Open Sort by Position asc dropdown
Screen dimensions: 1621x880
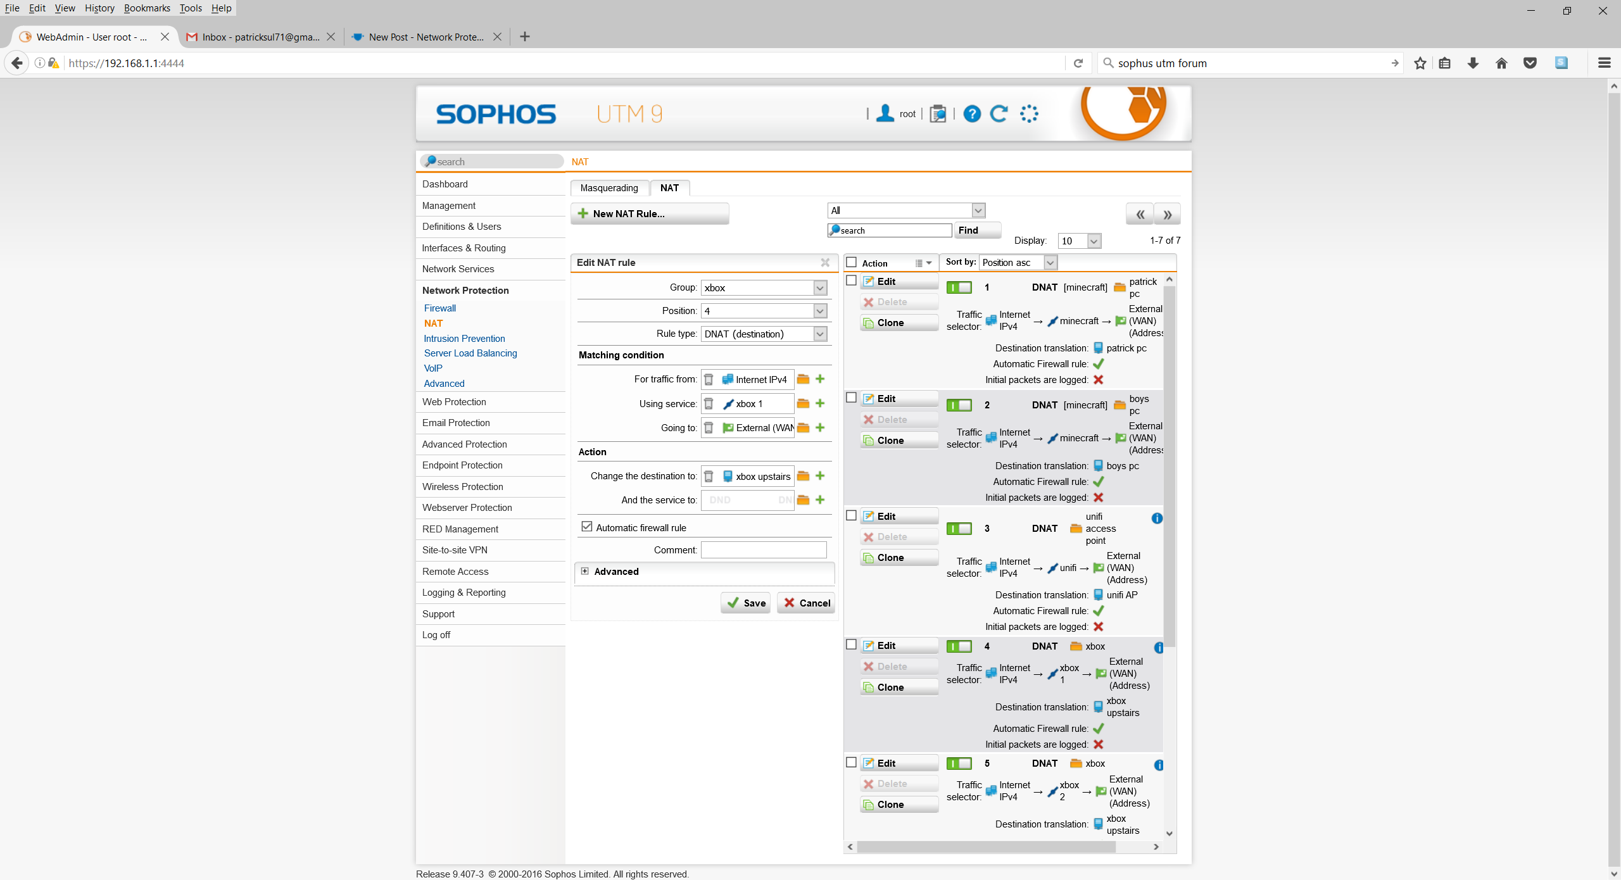tap(1018, 262)
